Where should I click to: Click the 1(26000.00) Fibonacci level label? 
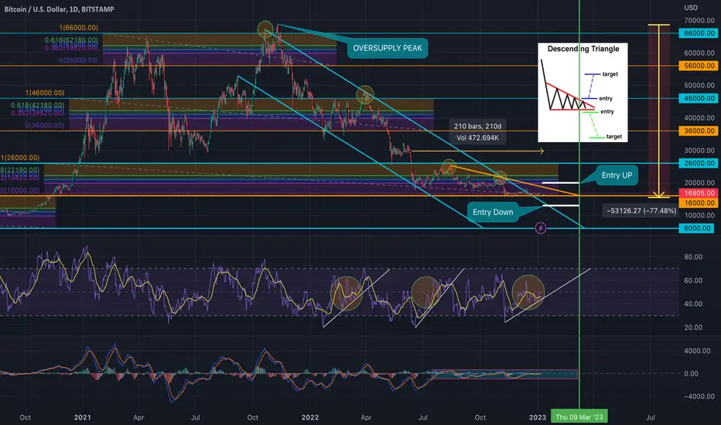tap(20, 158)
